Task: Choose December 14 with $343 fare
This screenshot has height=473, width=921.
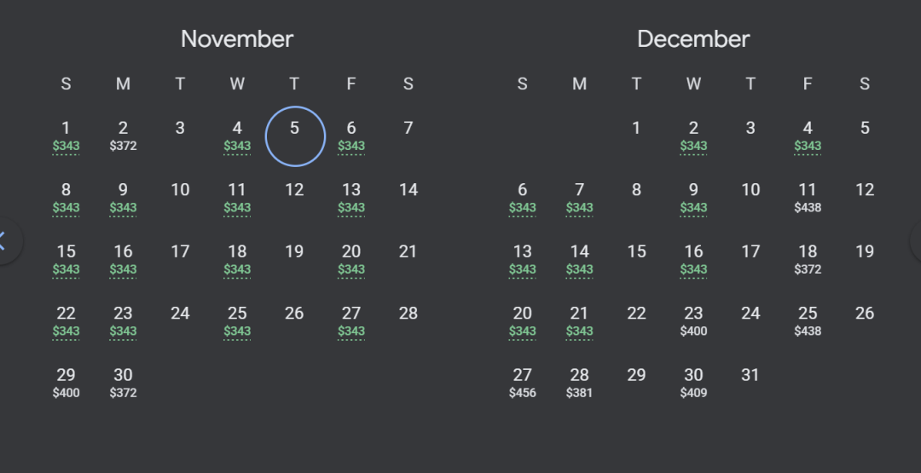Action: (579, 259)
